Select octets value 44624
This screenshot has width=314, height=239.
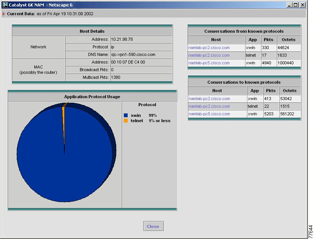283,48
